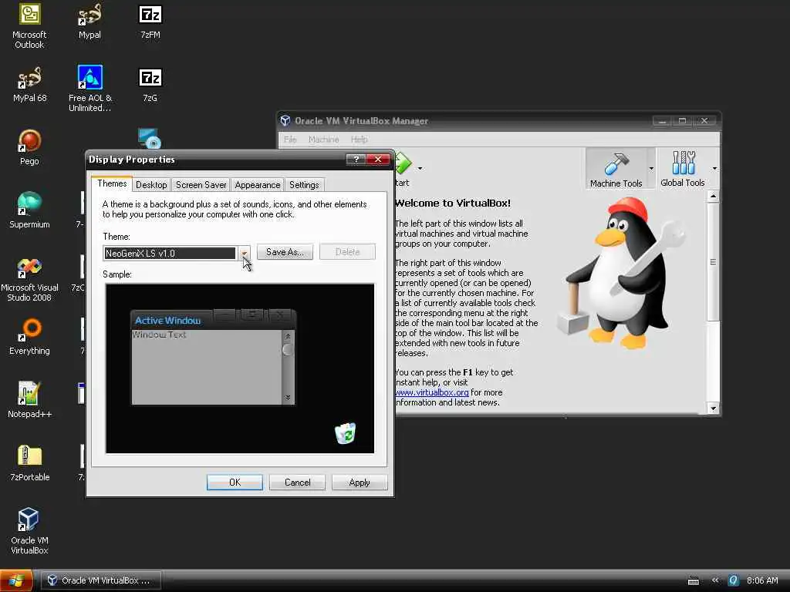This screenshot has width=790, height=592.
Task: Click the Display Properties help question mark button
Action: tap(356, 159)
